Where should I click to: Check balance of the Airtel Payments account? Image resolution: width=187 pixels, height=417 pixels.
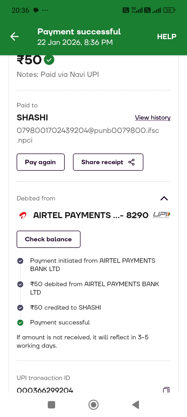point(48,239)
